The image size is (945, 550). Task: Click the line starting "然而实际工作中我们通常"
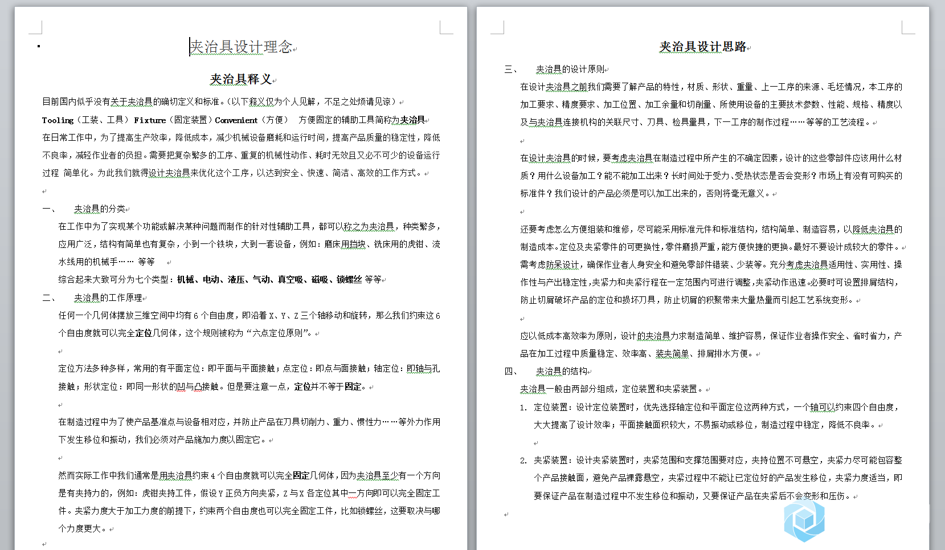(249, 475)
